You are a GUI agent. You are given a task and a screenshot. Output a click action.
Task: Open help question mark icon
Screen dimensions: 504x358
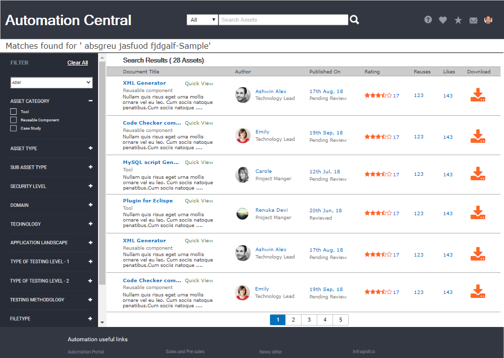coord(428,20)
